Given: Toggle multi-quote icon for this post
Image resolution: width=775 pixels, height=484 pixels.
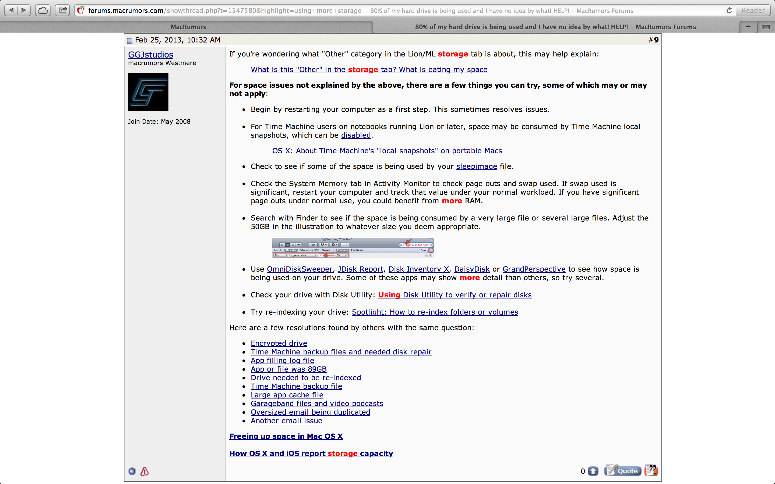Looking at the screenshot, I should (651, 470).
